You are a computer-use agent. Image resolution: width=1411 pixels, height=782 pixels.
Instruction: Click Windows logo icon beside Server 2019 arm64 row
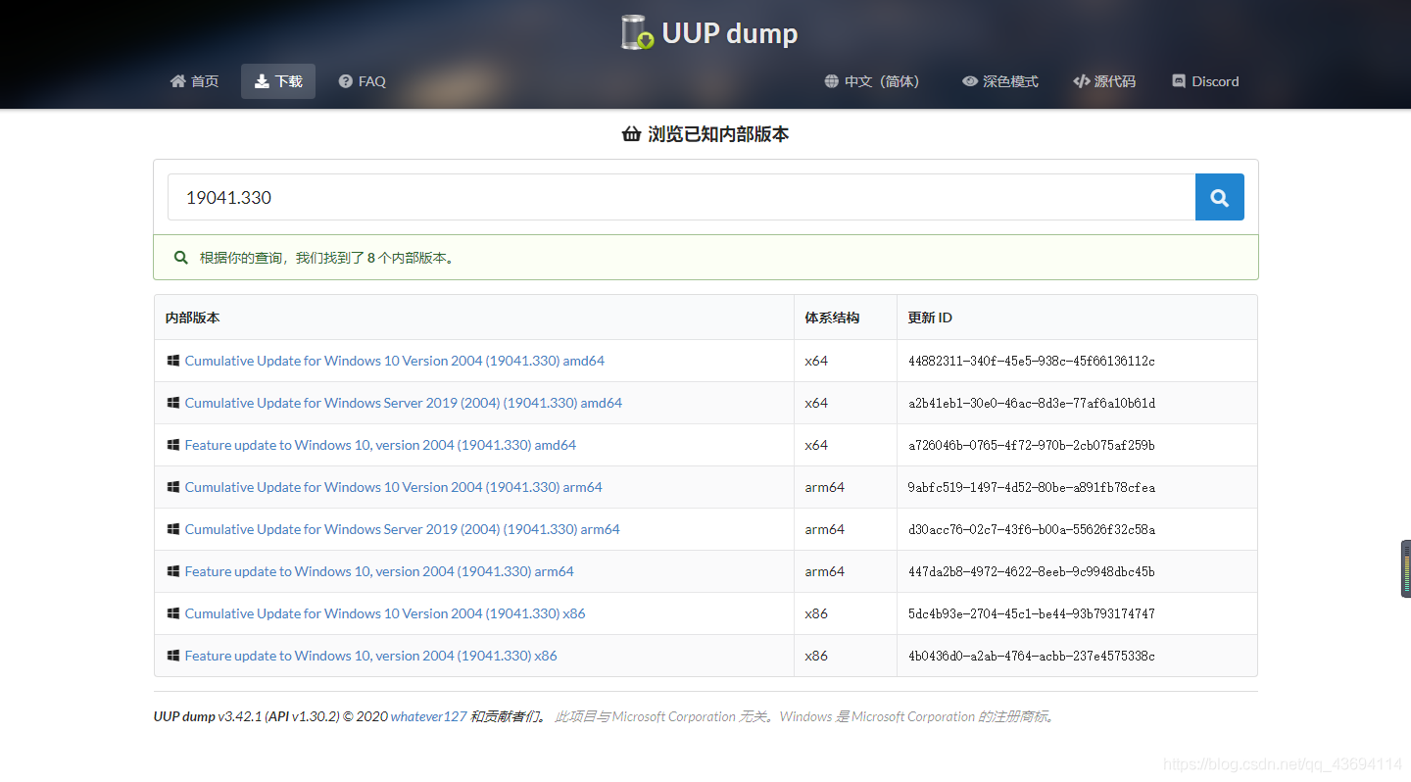coord(173,529)
